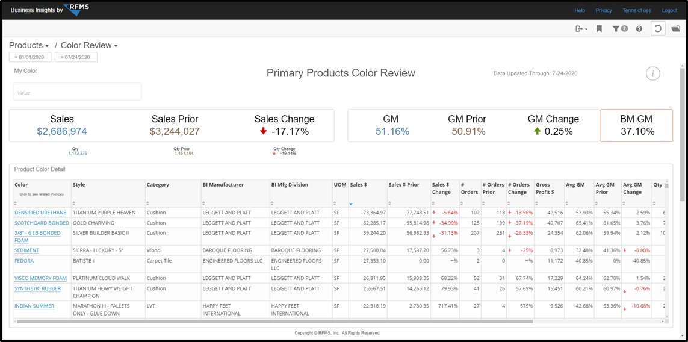Click sort arrows under Avg GM Change header
Viewport: 688px width, 342px height.
[625, 204]
